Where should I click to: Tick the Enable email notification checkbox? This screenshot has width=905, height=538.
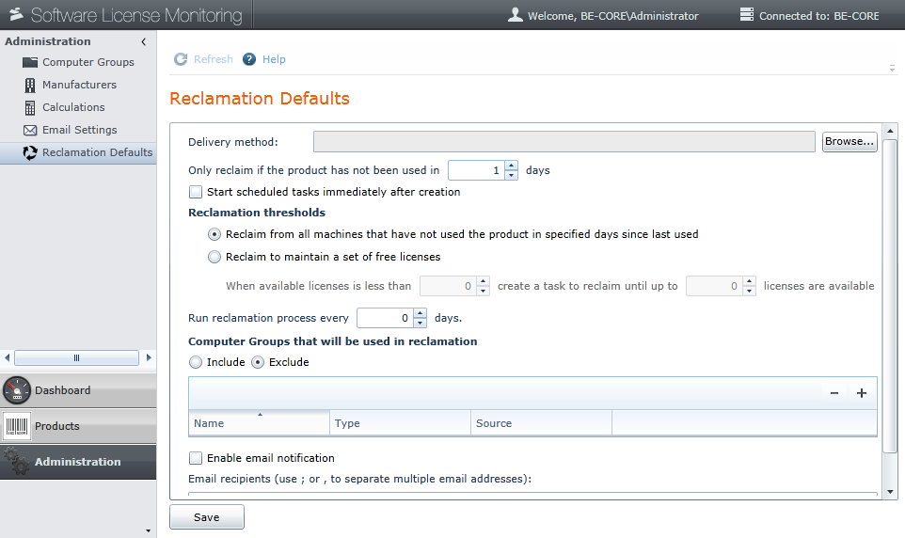point(196,458)
